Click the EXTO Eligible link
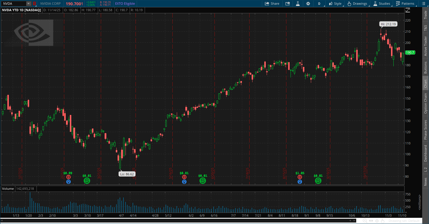The width and height of the screenshot is (429, 224). tap(125, 4)
